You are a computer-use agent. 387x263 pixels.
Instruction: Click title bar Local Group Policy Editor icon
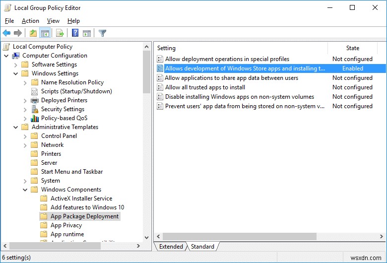pos(7,7)
